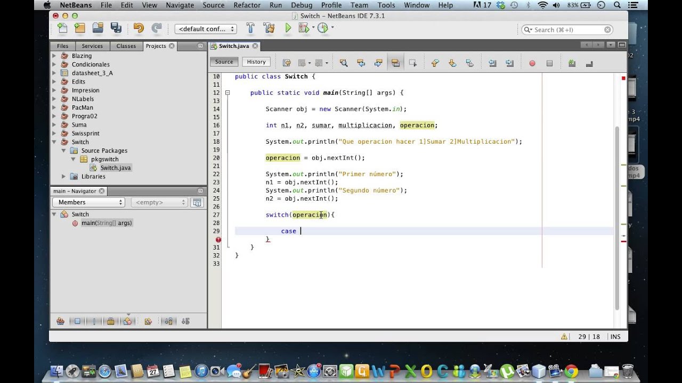Screen dimensions: 682x383
Task: Toggle Sort by Source in Navigator
Action: point(185,321)
